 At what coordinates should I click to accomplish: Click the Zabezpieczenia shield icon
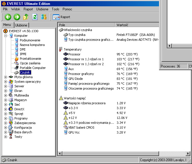tap(11, 123)
